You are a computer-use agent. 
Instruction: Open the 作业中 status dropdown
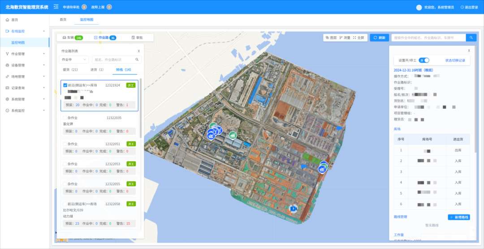[x=74, y=59]
